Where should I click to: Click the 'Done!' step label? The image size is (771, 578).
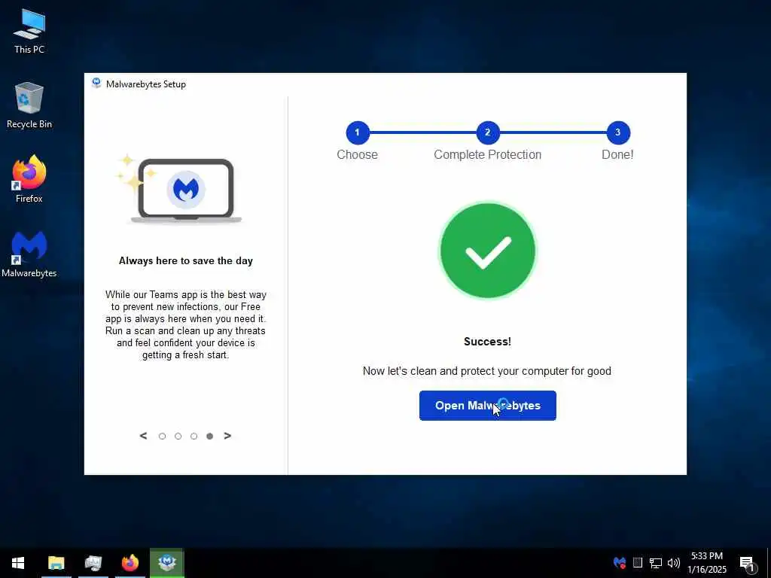click(x=617, y=155)
